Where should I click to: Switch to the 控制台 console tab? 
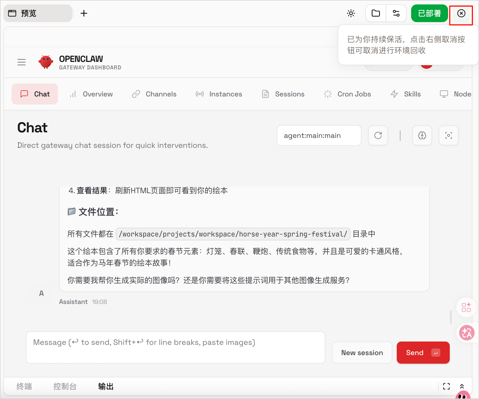(x=65, y=386)
